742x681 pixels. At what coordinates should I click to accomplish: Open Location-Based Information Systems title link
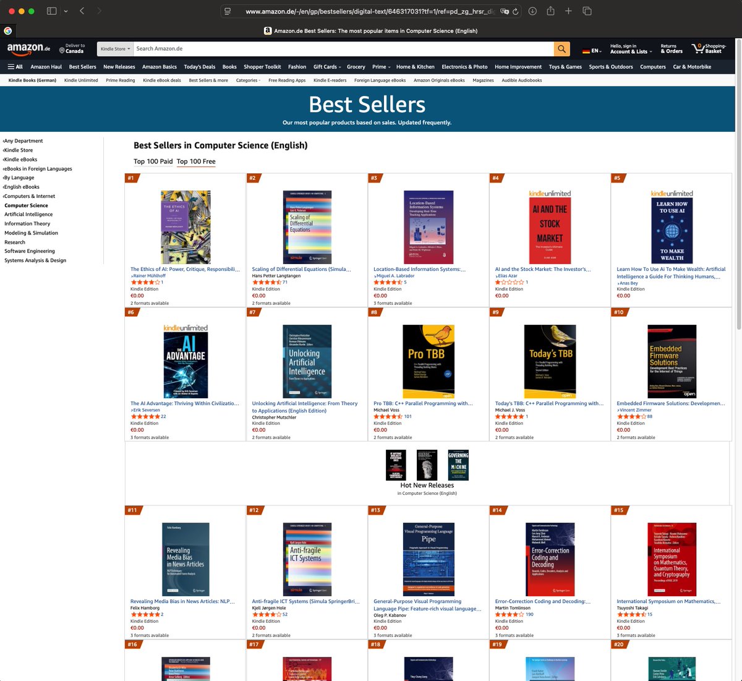(419, 269)
